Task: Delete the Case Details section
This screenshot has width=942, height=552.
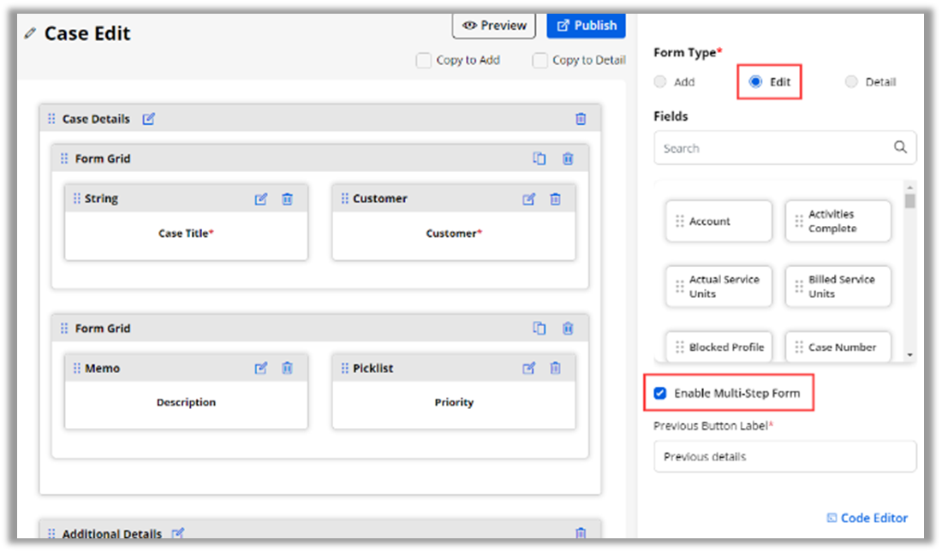Action: click(x=581, y=119)
